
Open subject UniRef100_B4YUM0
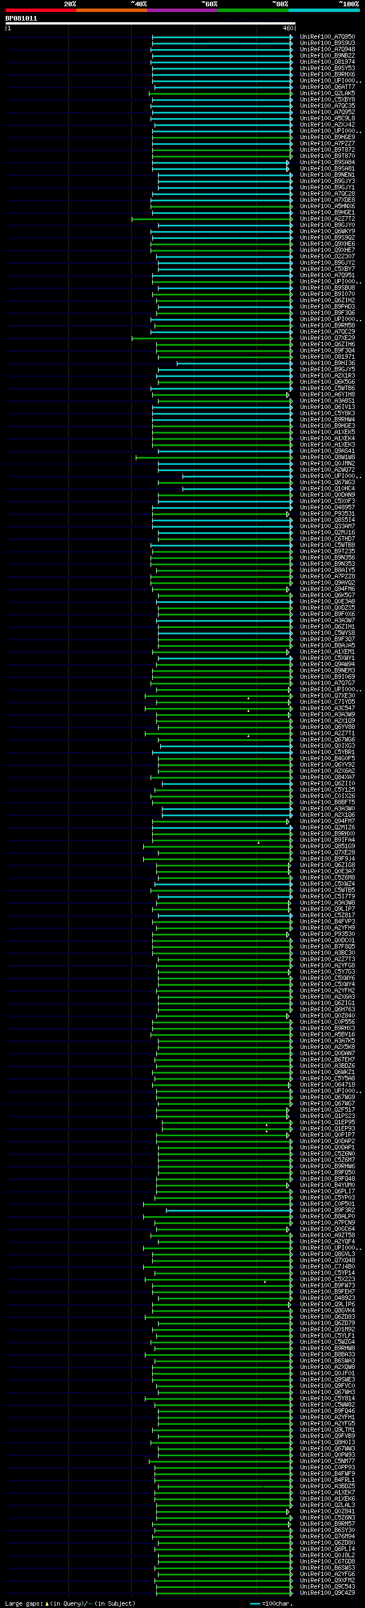click(327, 1185)
